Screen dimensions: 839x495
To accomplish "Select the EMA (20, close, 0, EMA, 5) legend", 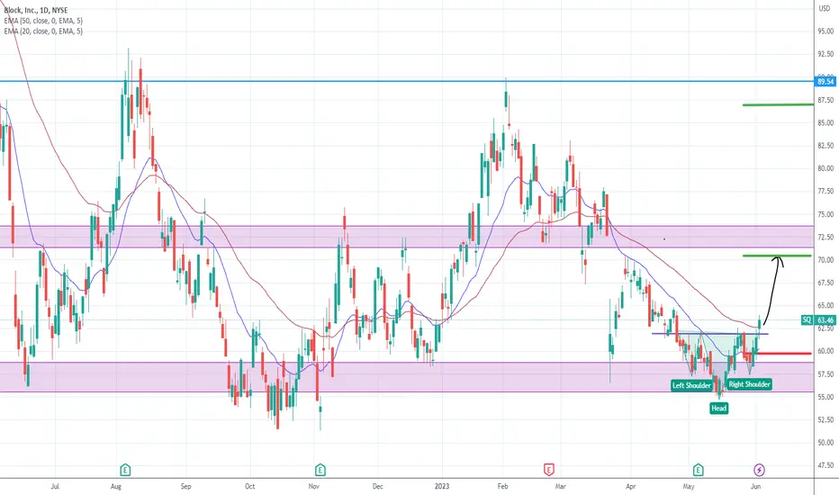I will 43,31.
